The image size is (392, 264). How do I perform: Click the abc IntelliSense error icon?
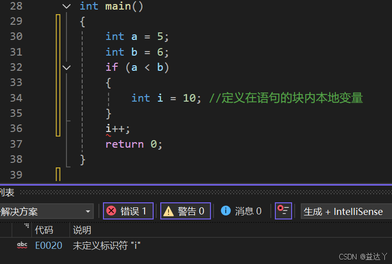[x=22, y=245]
